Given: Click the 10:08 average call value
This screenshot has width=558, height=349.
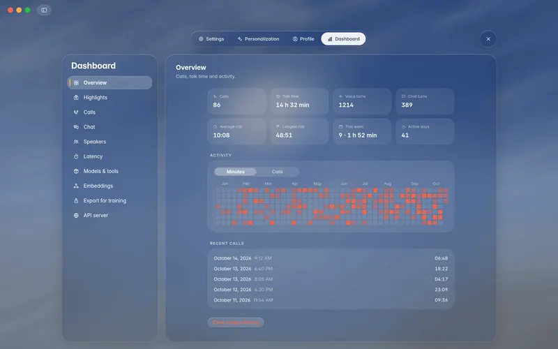Looking at the screenshot, I should point(221,135).
